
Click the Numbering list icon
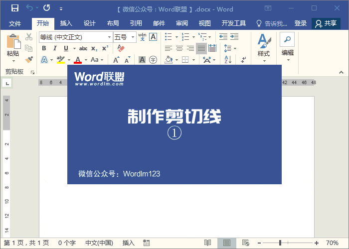coord(185,37)
